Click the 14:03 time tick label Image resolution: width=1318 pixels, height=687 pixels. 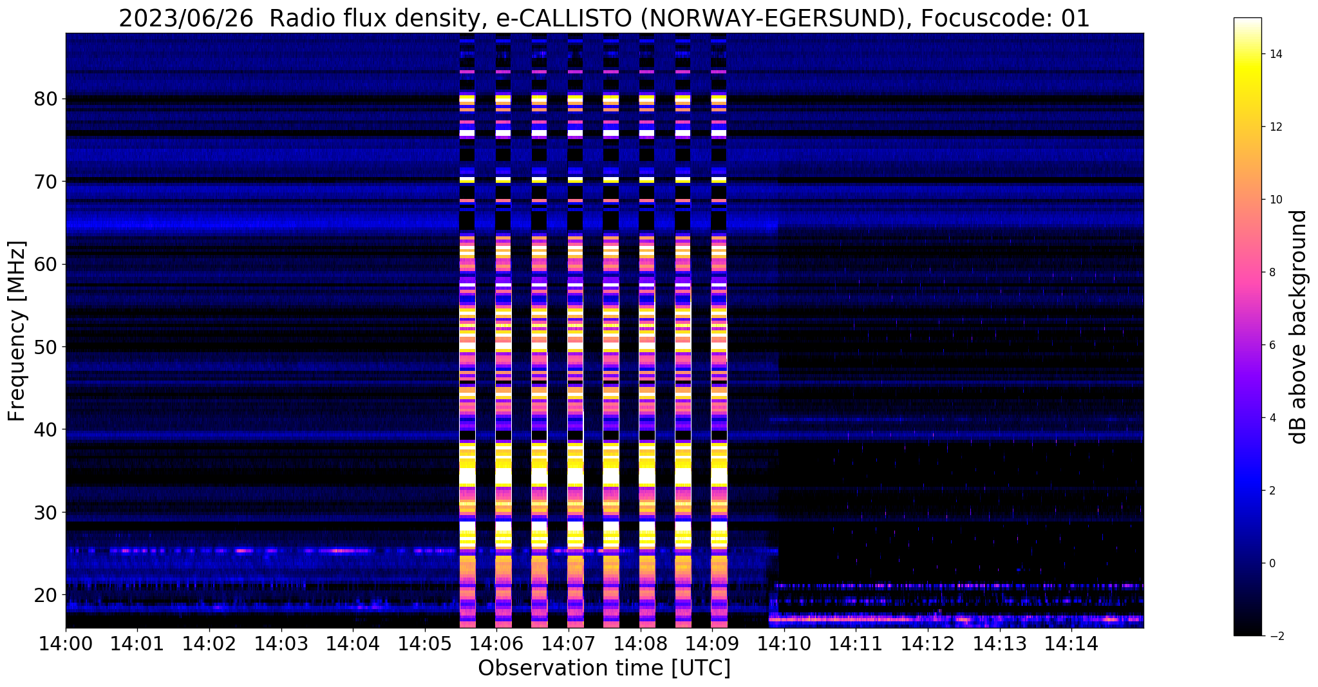point(281,643)
